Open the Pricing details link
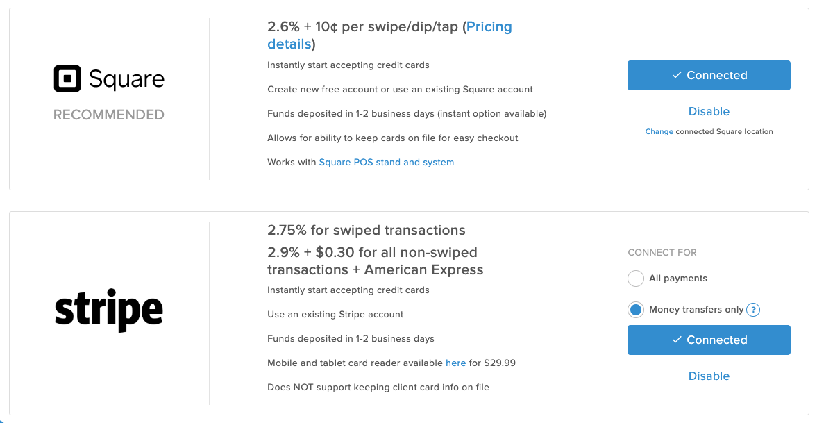The height and width of the screenshot is (423, 817). pos(389,35)
